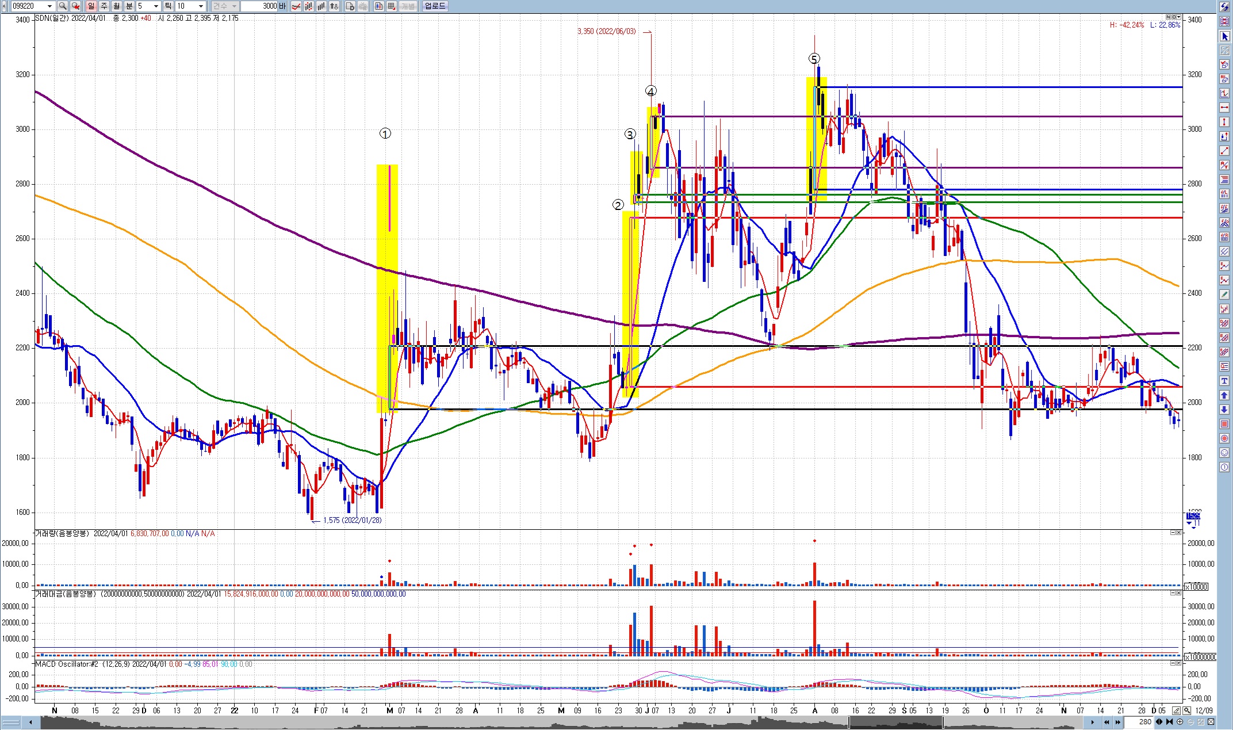Screen dimensions: 1233x730
Task: Click the 틱 (tick) period button
Action: 169,6
